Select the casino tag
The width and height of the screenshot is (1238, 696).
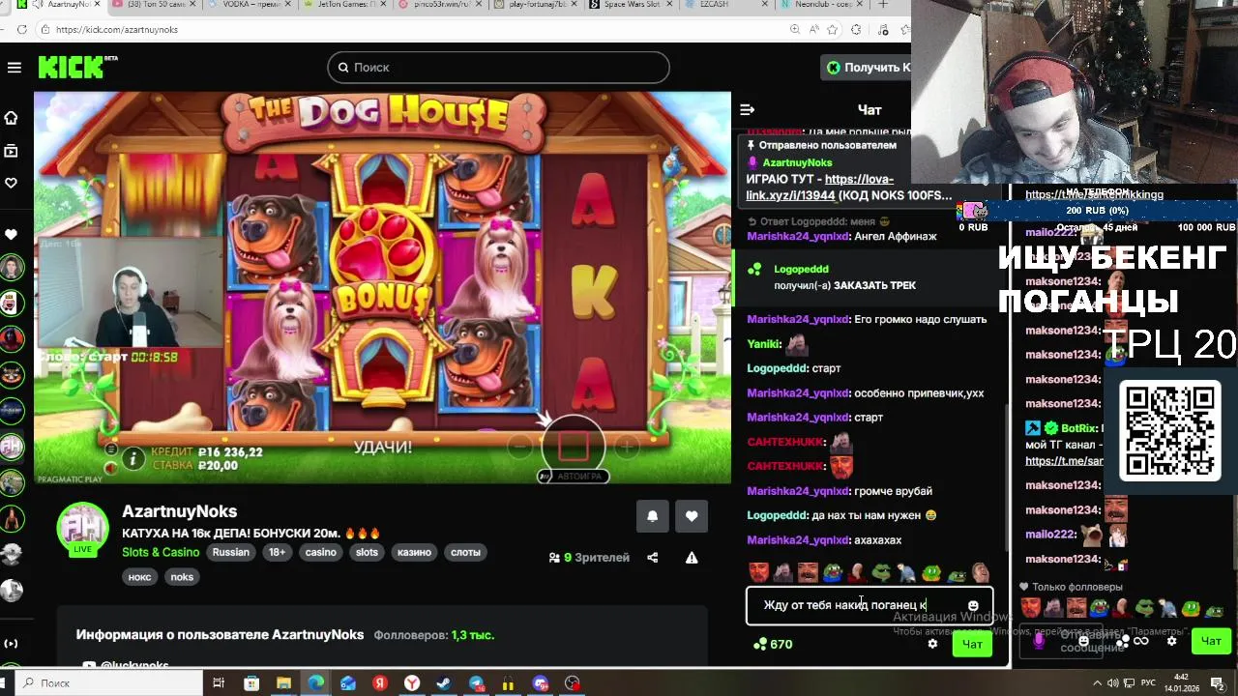(321, 553)
